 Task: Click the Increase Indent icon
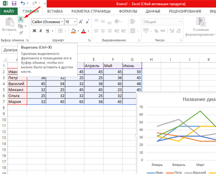(x=123, y=31)
